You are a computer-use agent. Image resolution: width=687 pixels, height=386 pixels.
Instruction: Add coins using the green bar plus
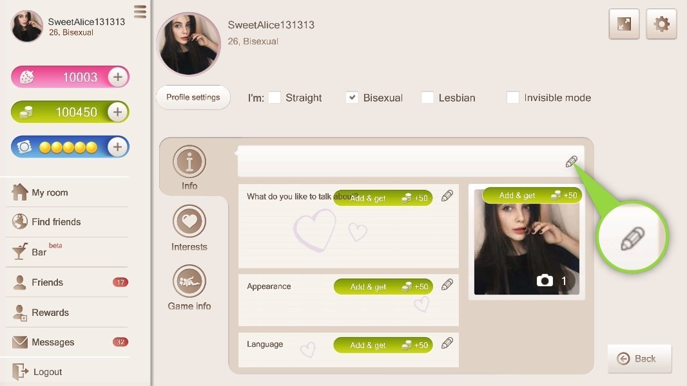coord(117,112)
